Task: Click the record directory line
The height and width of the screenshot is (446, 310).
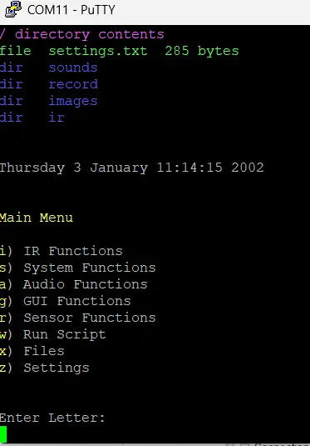Action: click(x=49, y=84)
